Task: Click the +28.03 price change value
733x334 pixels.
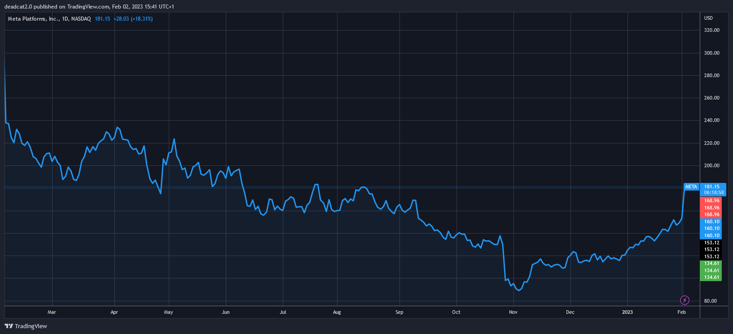Action: click(x=121, y=19)
